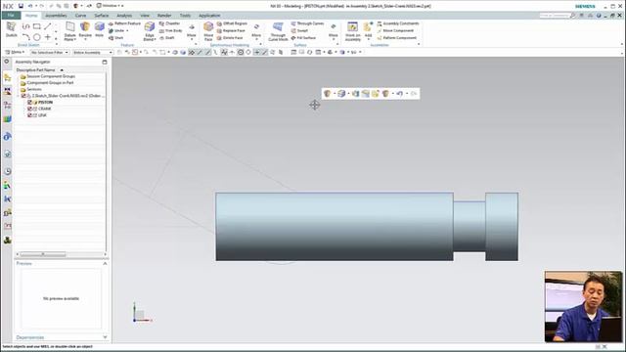Switch to the Surface tab
Screen dimensions: 626x352
pyautogui.click(x=102, y=16)
